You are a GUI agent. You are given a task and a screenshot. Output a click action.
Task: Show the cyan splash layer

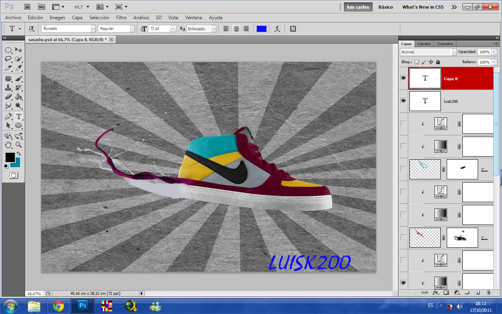[x=403, y=169]
